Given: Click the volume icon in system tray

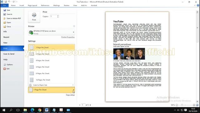Looking at the screenshot, I should pyautogui.click(x=178, y=110).
